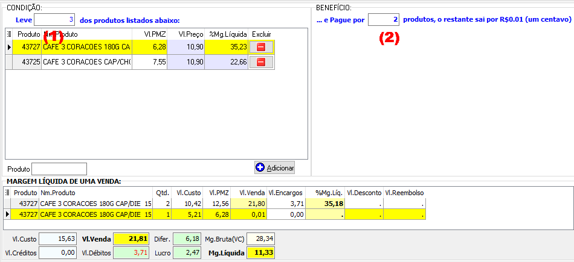
Task: Select margin value 22,66
Action: tap(227, 63)
